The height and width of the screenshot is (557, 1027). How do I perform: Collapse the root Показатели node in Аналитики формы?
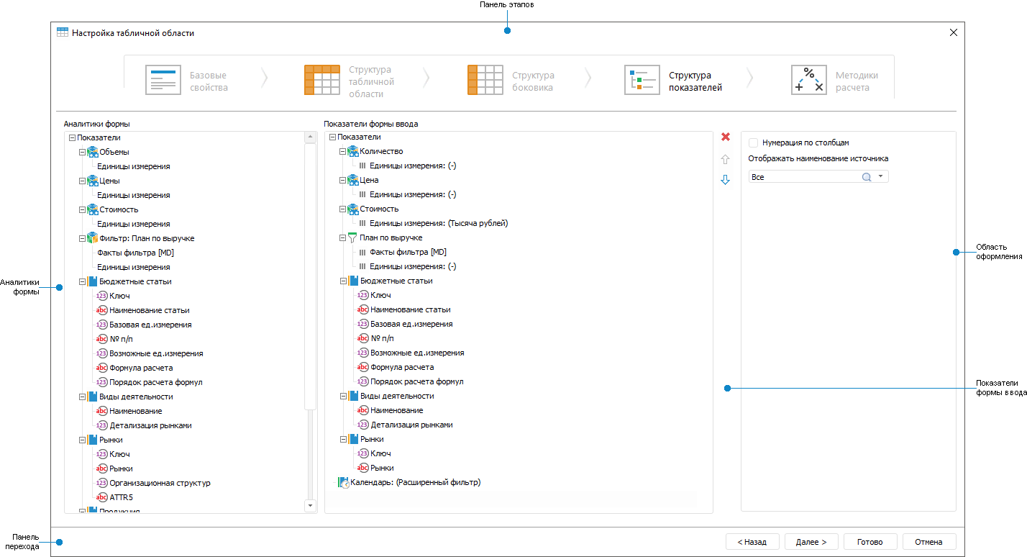[72, 137]
